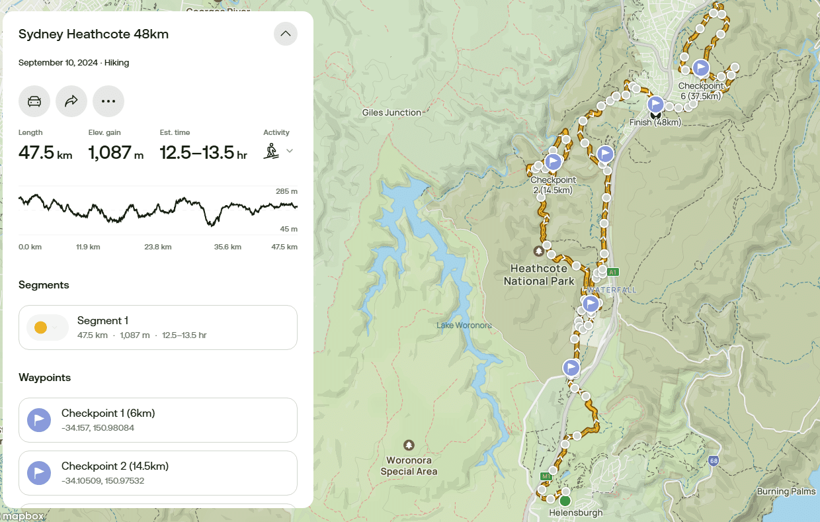Click the Giles Junction map label
Image resolution: width=820 pixels, height=522 pixels.
(x=391, y=112)
